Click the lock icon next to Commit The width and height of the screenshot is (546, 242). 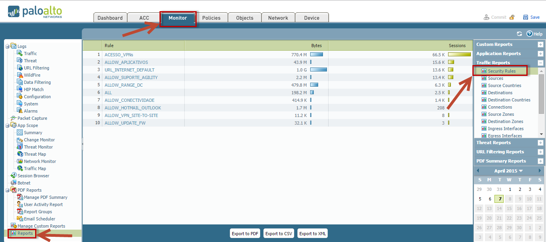(x=512, y=17)
